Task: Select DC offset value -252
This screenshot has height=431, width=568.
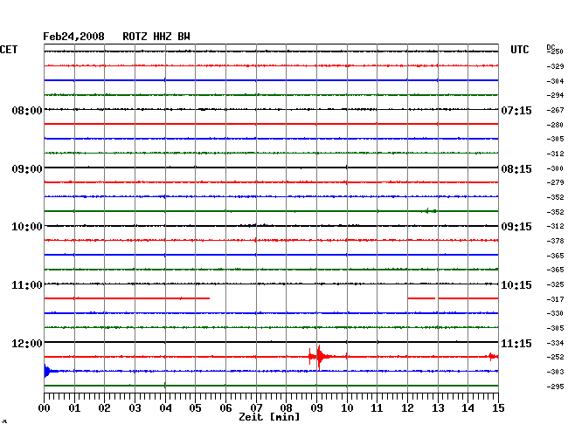Action: click(x=555, y=357)
